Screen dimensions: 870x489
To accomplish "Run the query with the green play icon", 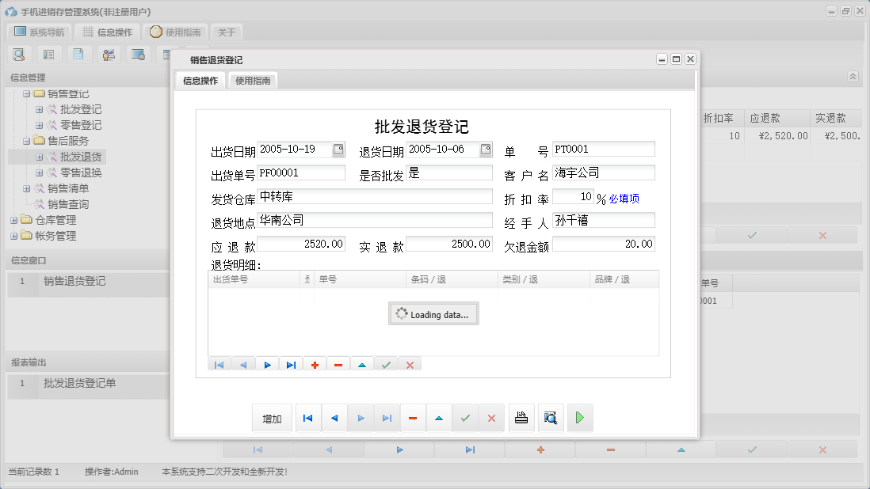I will pyautogui.click(x=579, y=417).
